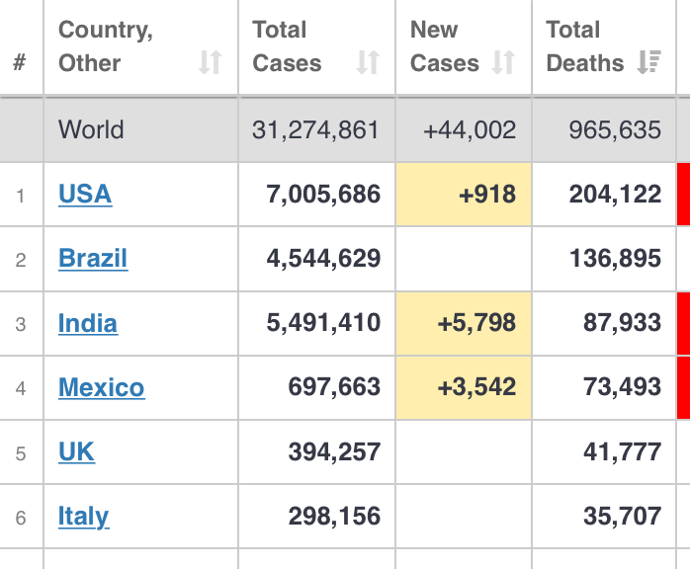
Task: Select UK total cases 394,257
Action: coord(334,452)
